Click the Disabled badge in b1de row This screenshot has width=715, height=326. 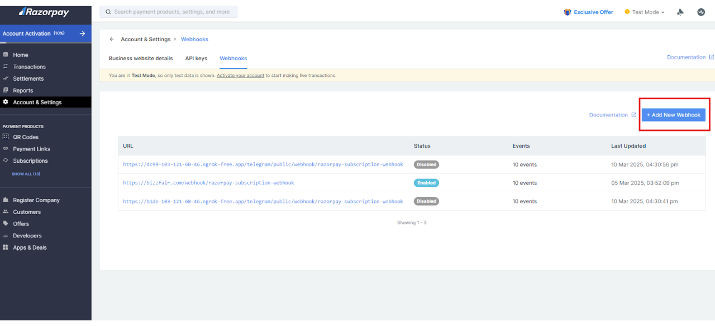(426, 201)
